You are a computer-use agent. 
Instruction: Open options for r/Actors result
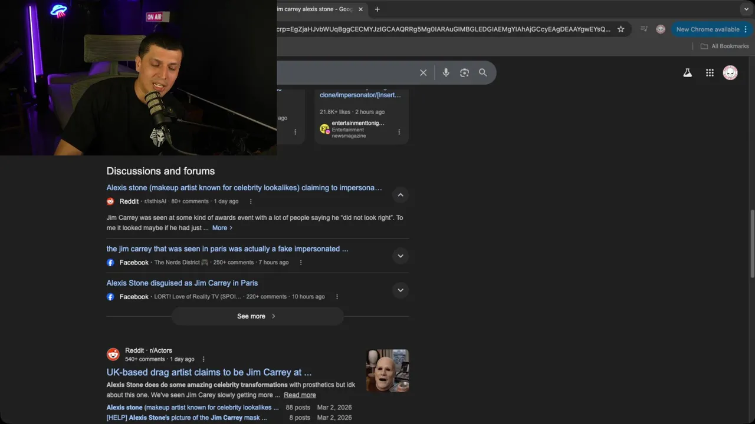[x=203, y=359]
